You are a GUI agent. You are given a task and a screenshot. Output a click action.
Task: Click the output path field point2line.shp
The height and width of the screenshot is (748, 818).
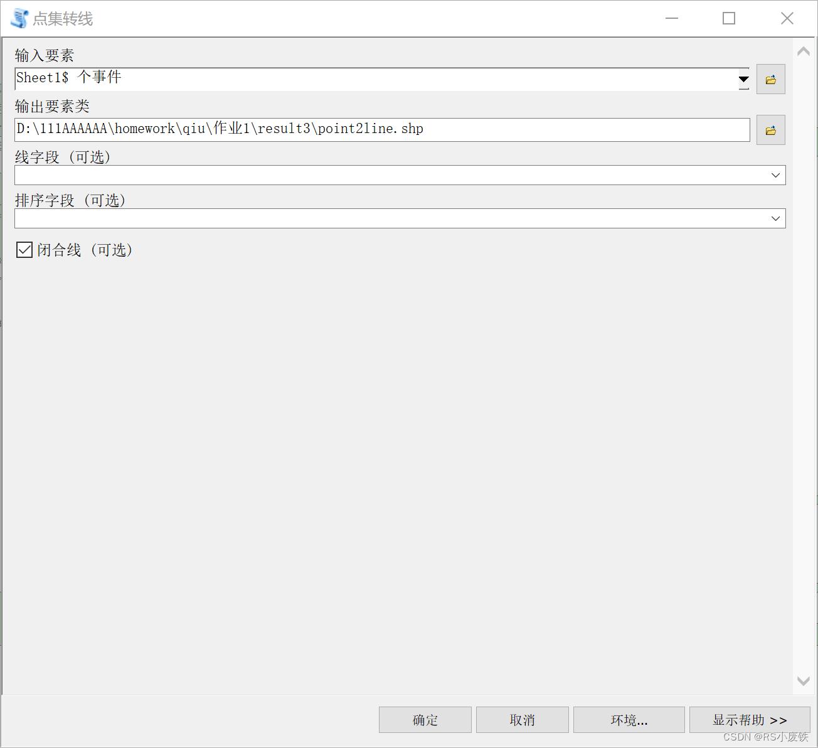pyautogui.click(x=382, y=130)
